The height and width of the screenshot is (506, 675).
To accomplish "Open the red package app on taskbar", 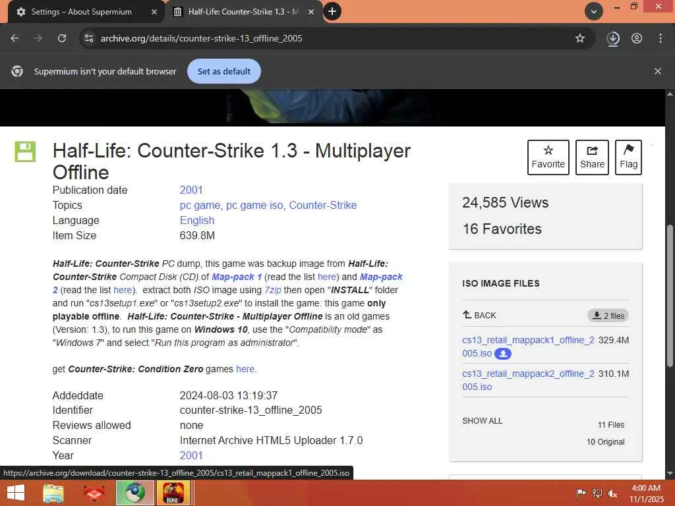I will click(x=94, y=493).
